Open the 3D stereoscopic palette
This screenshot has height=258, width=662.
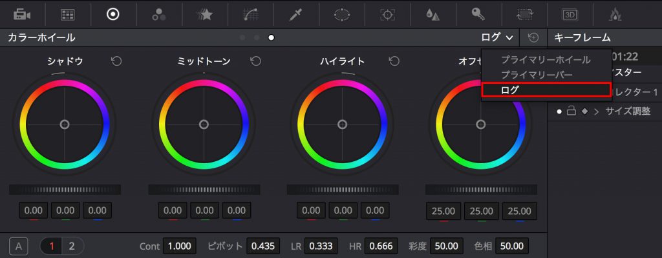pos(570,15)
